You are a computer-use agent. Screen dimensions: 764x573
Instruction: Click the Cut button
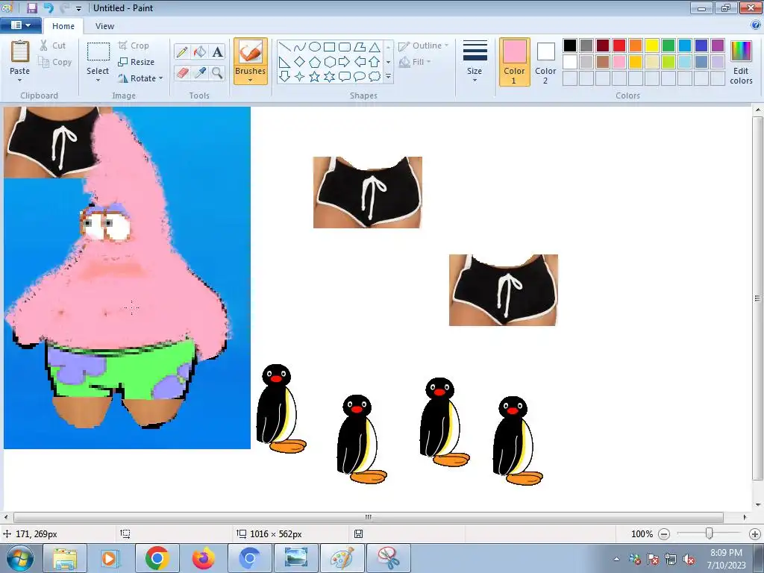click(53, 46)
